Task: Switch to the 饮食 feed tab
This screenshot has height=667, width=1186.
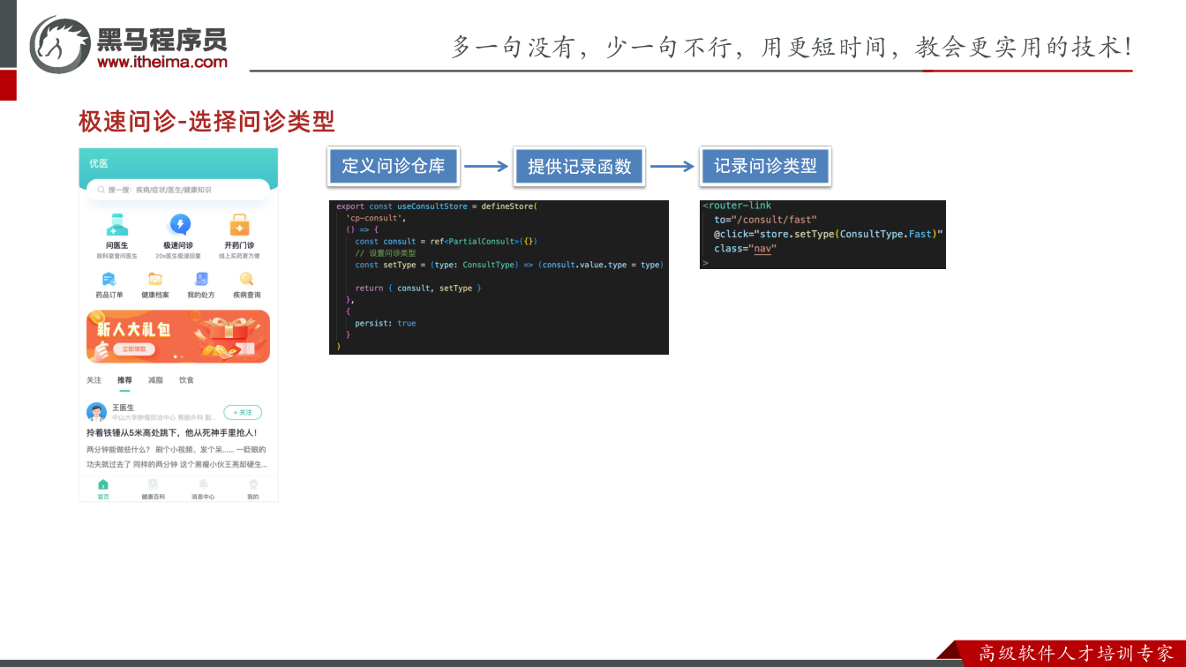Action: [x=186, y=380]
